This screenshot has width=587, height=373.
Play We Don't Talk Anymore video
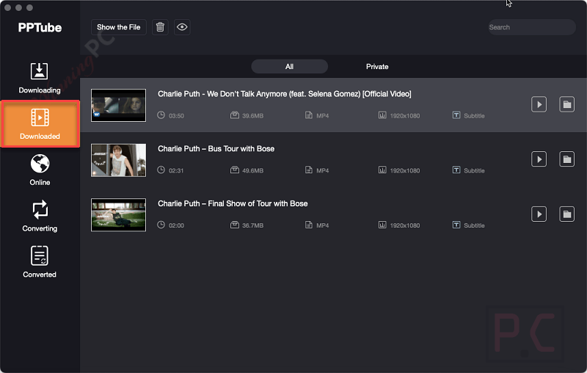point(539,104)
